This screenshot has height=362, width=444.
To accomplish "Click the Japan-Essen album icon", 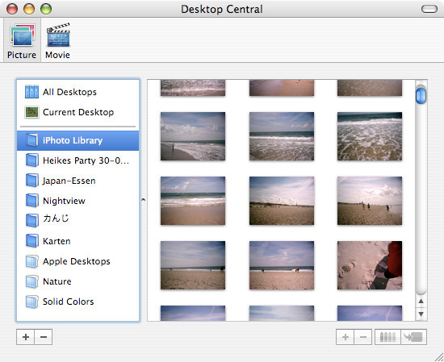I will pyautogui.click(x=31, y=181).
